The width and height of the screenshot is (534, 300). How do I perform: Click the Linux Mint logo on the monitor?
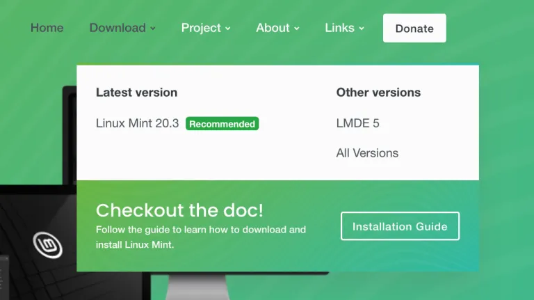pyautogui.click(x=47, y=244)
